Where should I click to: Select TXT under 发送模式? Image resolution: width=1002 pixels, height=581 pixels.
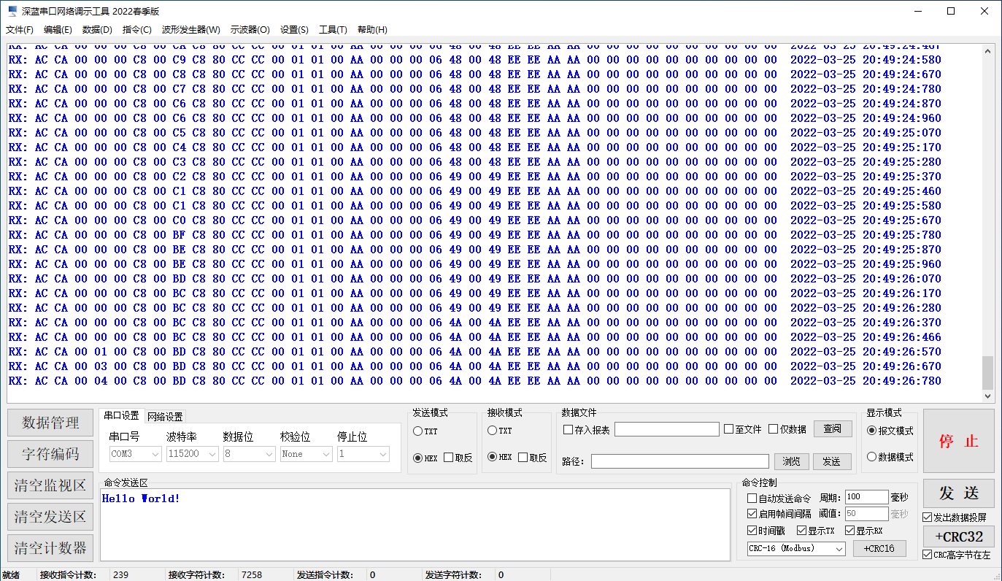click(x=418, y=431)
